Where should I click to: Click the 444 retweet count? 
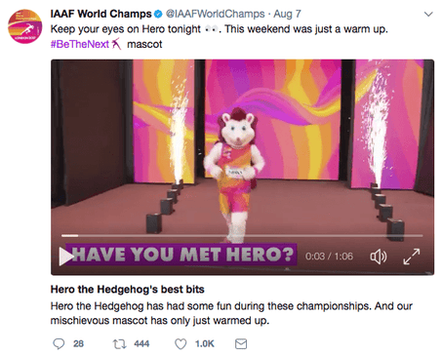pyautogui.click(x=141, y=344)
